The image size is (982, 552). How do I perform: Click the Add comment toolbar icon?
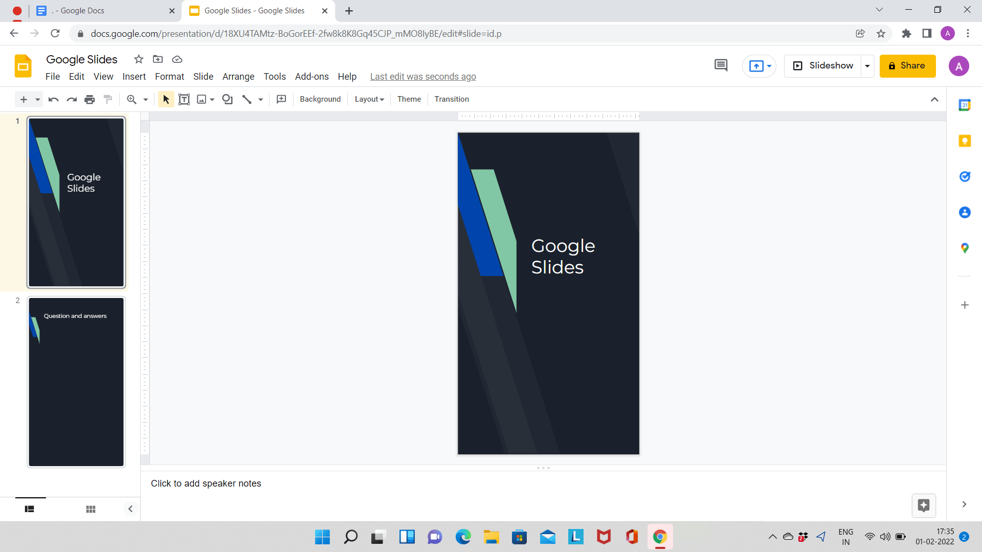click(x=281, y=99)
